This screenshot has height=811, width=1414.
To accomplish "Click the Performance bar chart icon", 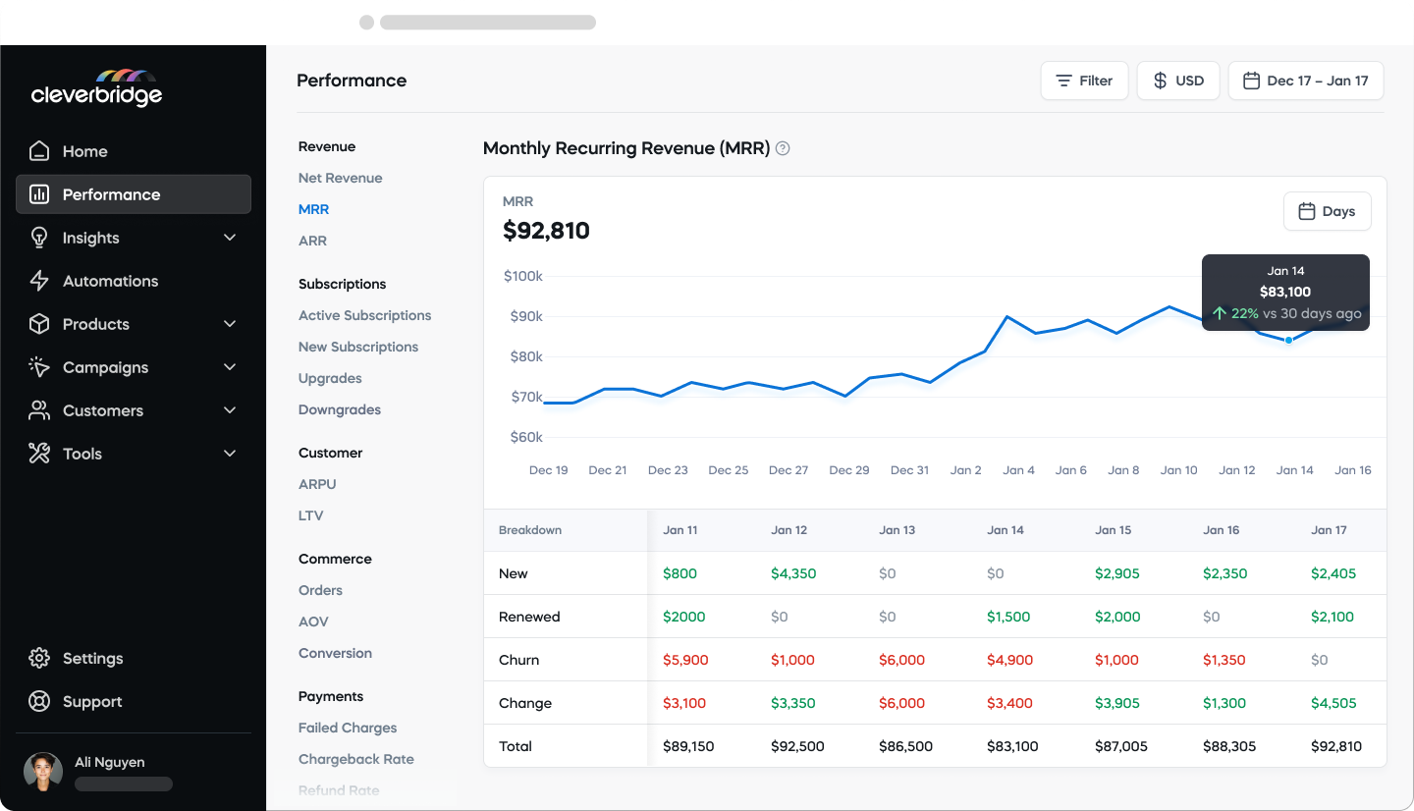I will 39,193.
